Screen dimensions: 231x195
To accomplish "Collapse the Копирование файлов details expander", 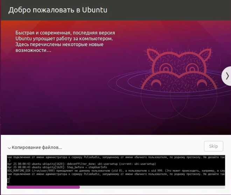I will [9, 148].
